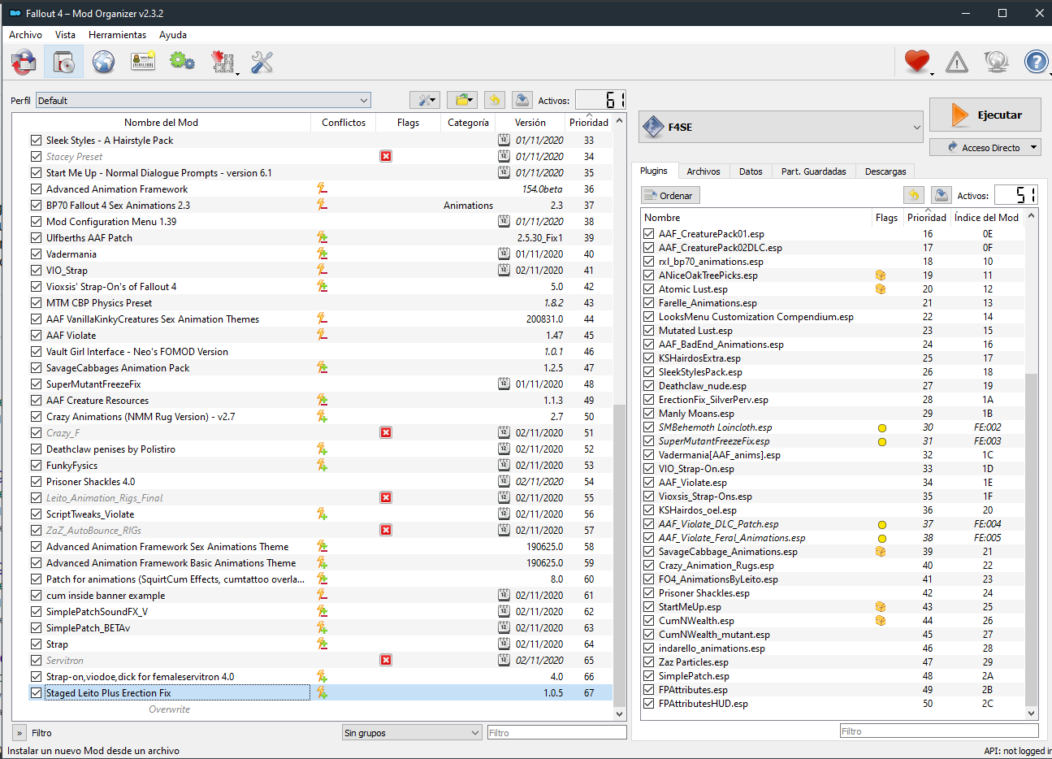The image size is (1052, 759).
Task: Uncheck the Sleek Styles hairstyle pack mod
Action: click(36, 140)
